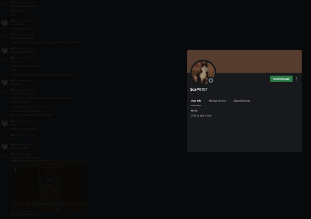Click the message 'wheres the other half?'
311x219 pixels.
pos(23,38)
